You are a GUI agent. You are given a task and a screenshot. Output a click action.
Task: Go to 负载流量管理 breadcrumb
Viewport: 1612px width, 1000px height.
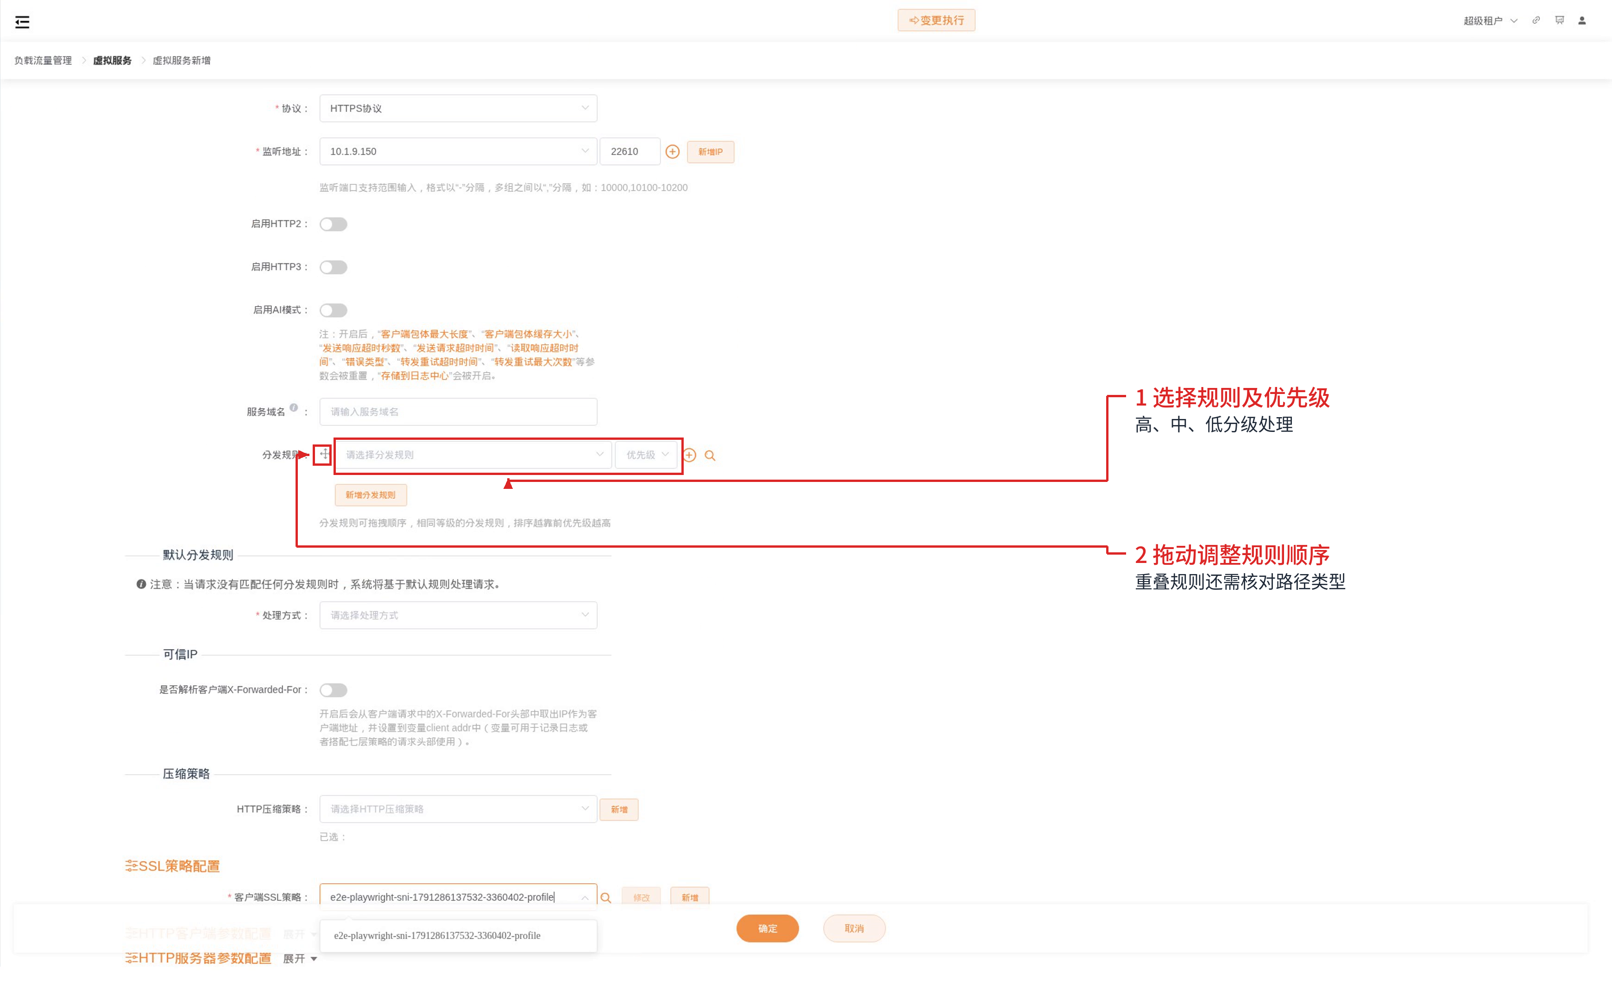(x=43, y=60)
